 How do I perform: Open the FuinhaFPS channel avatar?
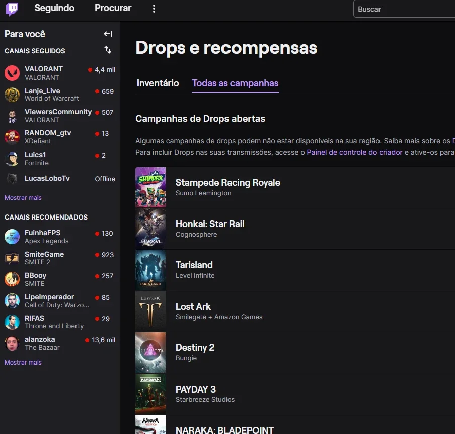pos(12,237)
